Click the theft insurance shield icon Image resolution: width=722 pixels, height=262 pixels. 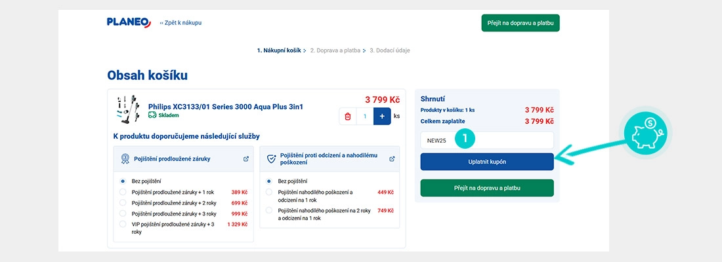point(272,159)
